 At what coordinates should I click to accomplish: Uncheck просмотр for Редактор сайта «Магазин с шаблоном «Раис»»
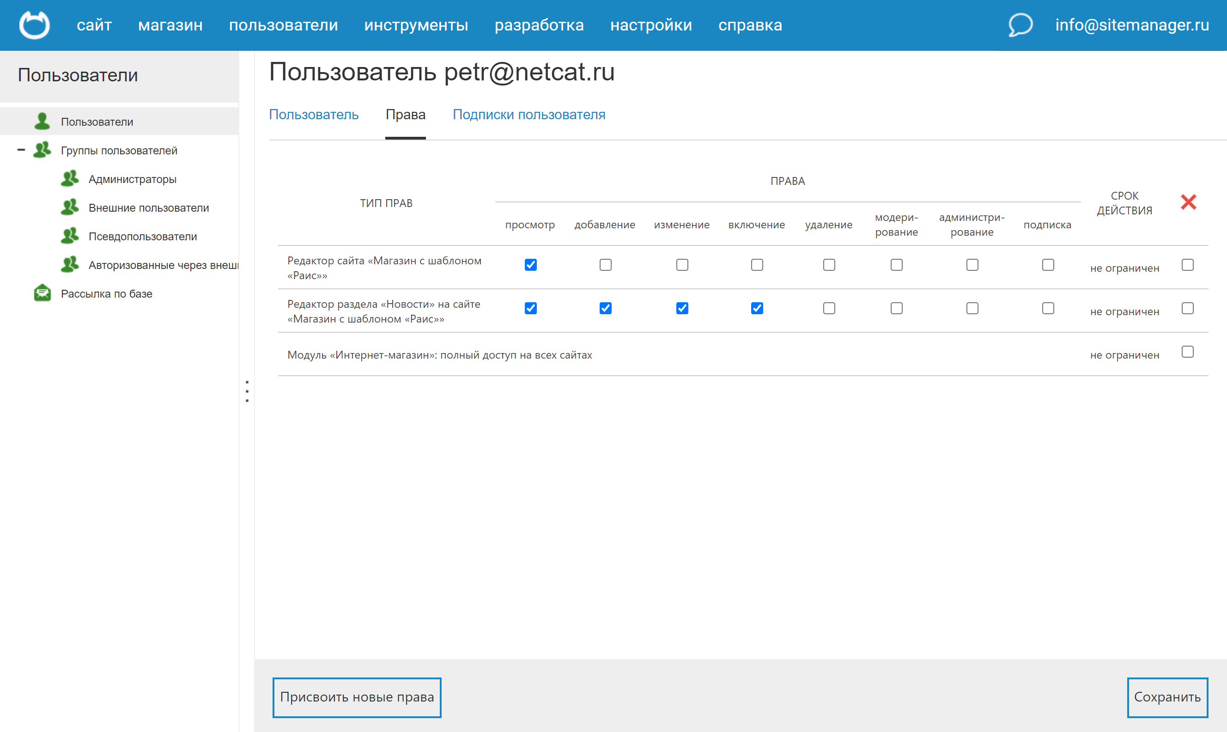pyautogui.click(x=530, y=265)
